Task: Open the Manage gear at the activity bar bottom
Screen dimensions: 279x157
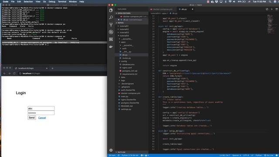Action: (x=111, y=150)
